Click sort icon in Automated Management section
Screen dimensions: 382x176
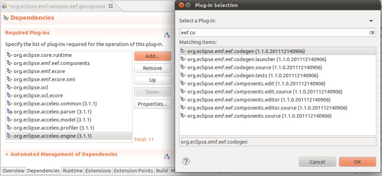click(x=167, y=156)
